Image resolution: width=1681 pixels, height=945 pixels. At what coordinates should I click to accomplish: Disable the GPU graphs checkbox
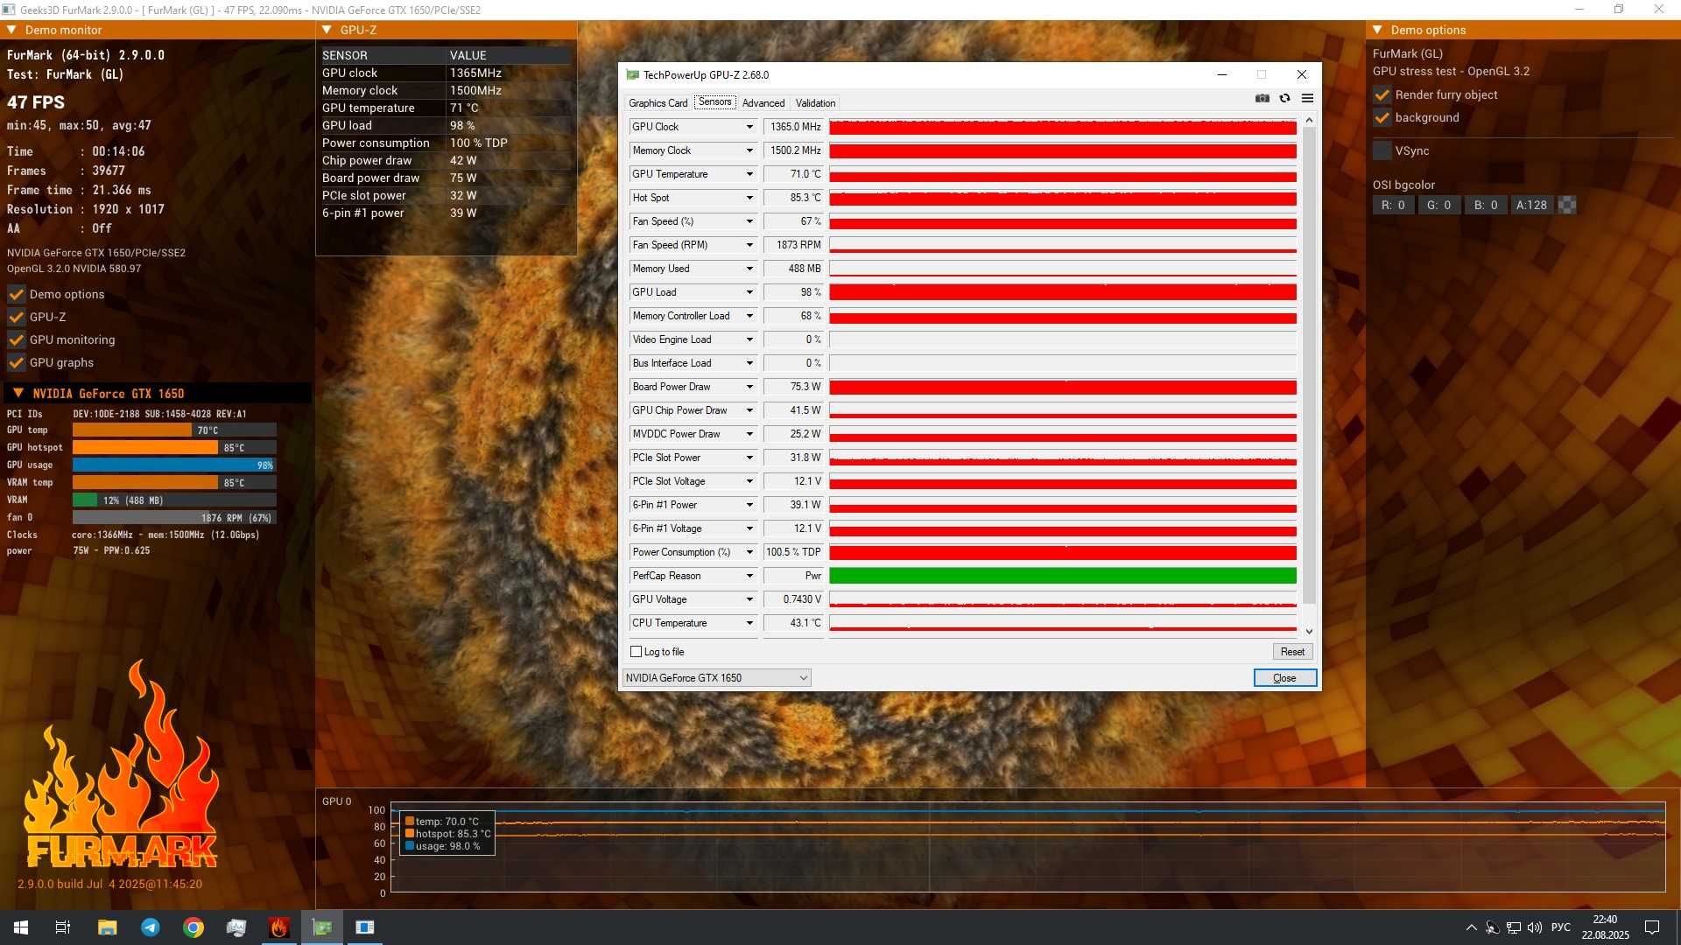17,362
